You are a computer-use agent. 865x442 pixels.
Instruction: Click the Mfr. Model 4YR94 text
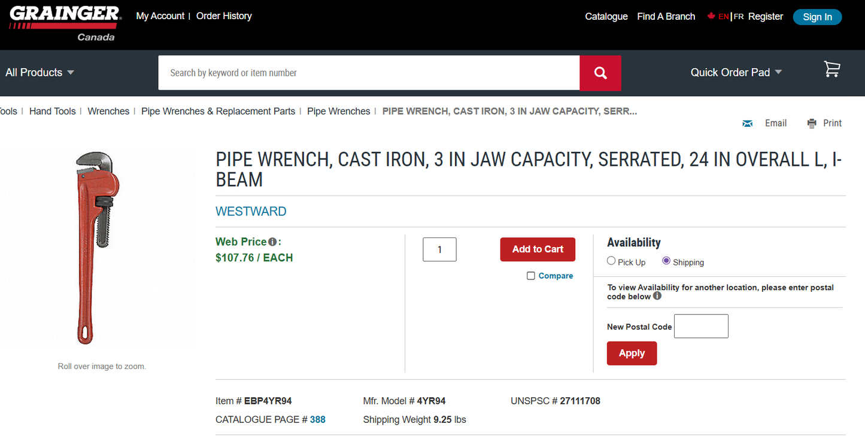(404, 401)
